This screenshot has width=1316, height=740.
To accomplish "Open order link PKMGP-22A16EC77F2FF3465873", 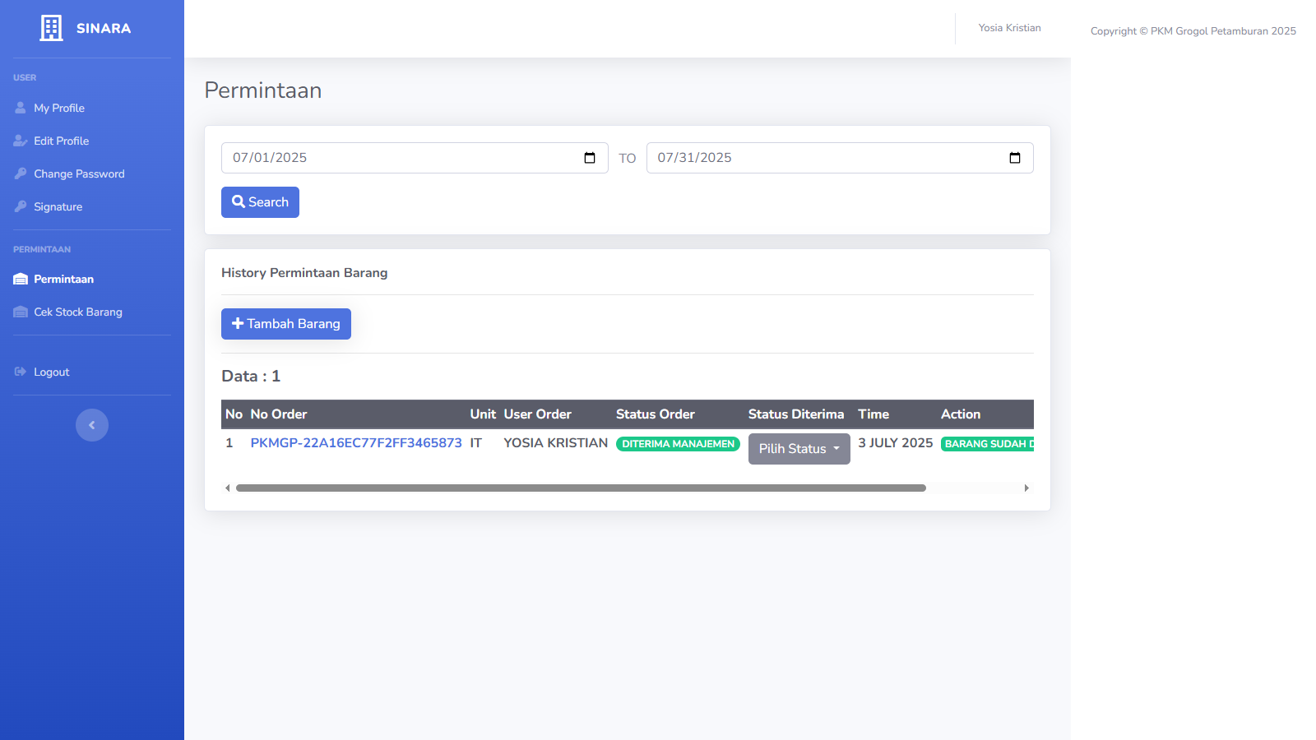I will [356, 443].
